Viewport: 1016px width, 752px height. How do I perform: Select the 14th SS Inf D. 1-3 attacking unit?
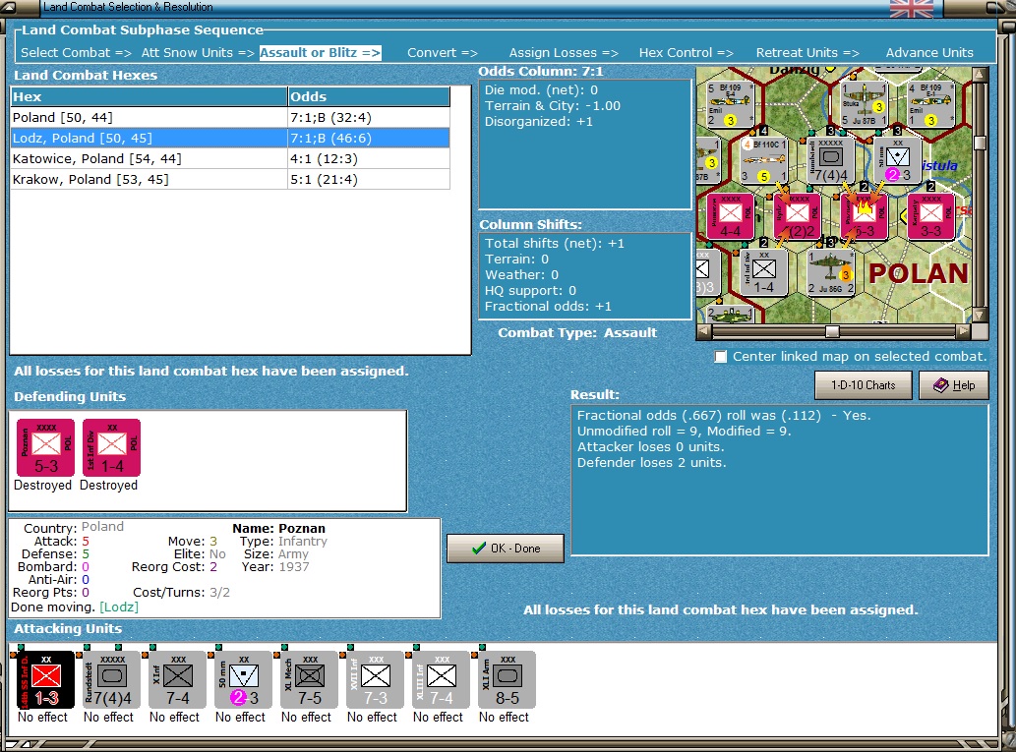(45, 680)
